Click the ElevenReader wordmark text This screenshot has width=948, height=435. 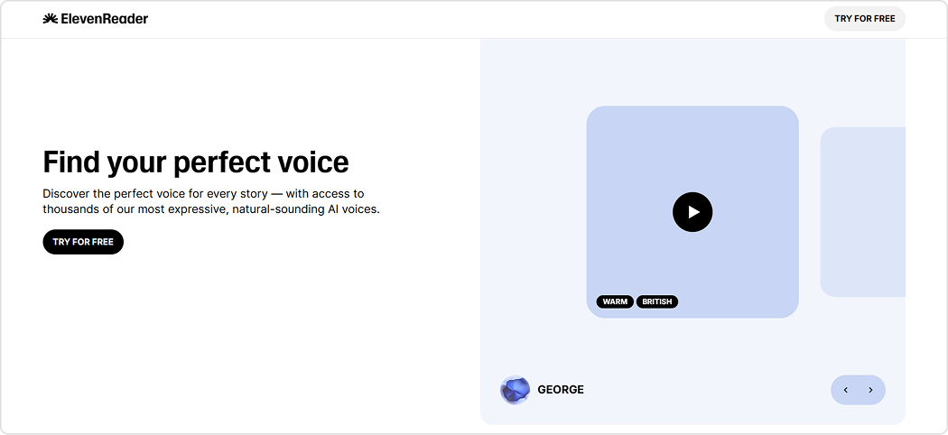point(104,18)
